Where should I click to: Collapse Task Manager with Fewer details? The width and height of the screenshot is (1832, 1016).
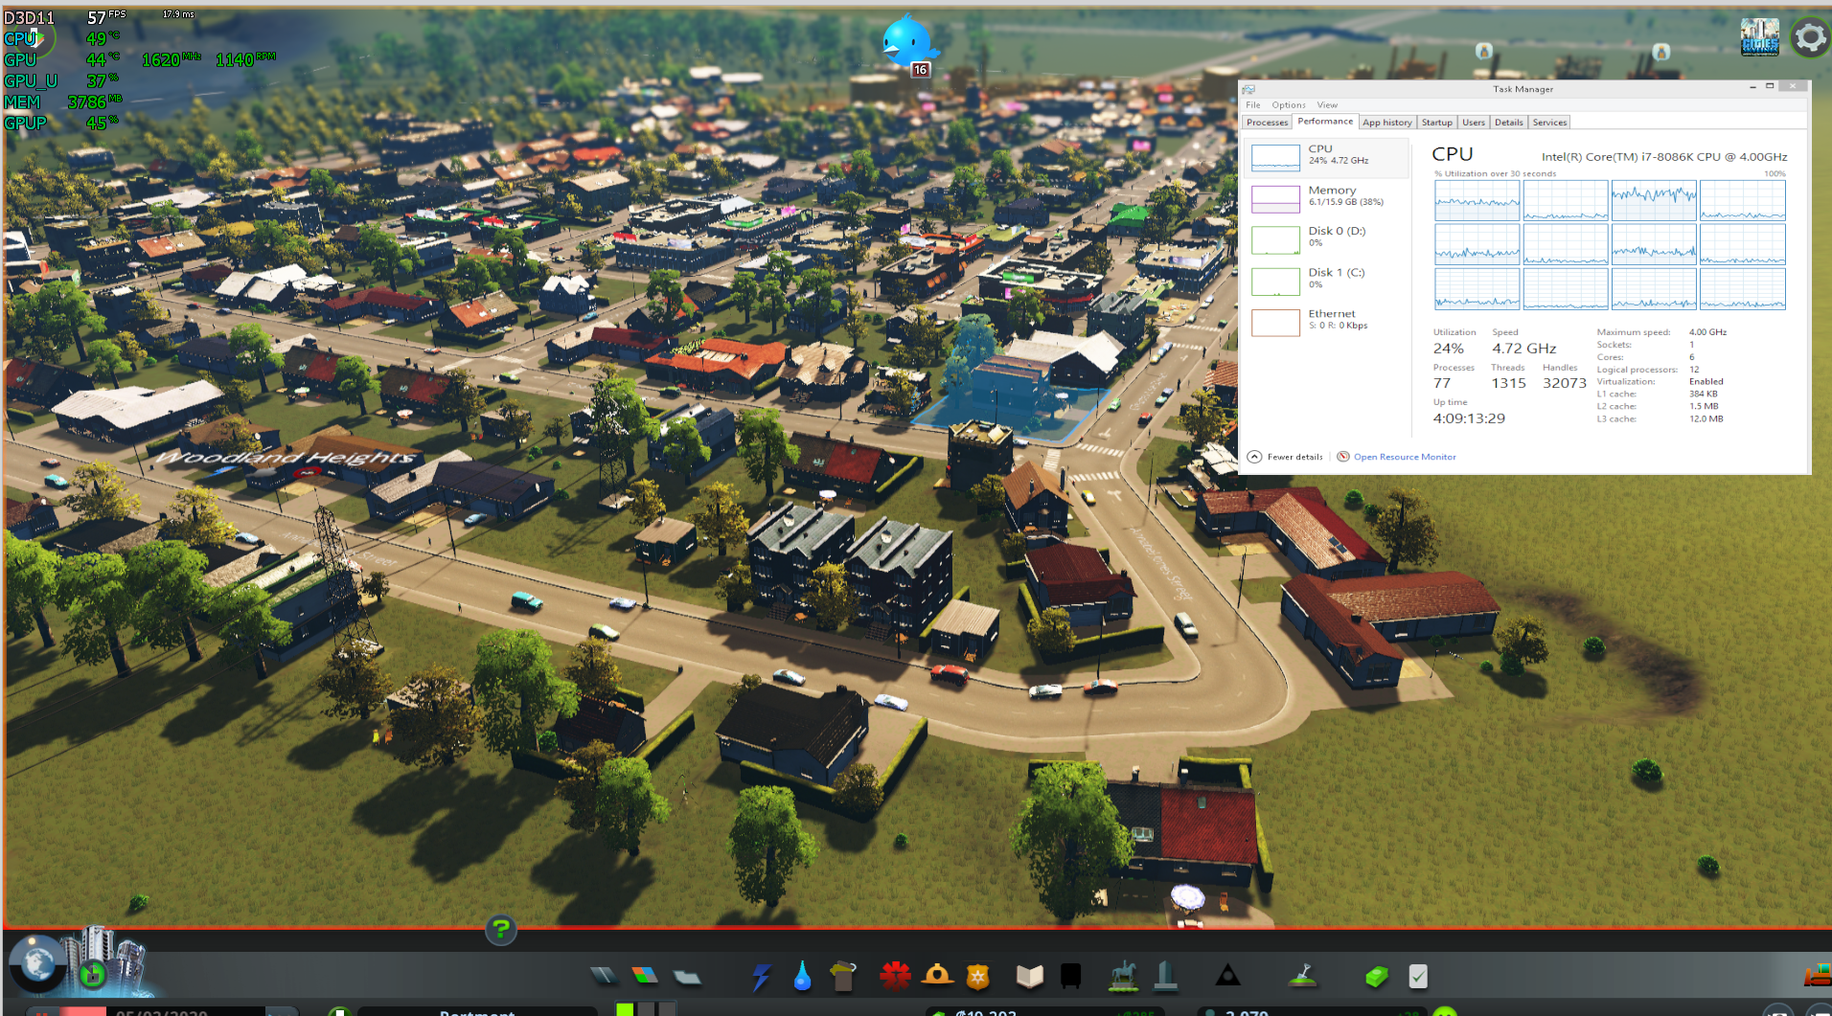point(1285,457)
